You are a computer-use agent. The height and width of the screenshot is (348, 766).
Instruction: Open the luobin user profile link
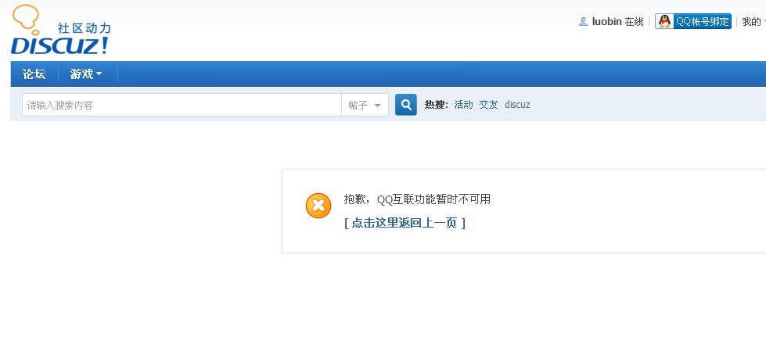(606, 21)
